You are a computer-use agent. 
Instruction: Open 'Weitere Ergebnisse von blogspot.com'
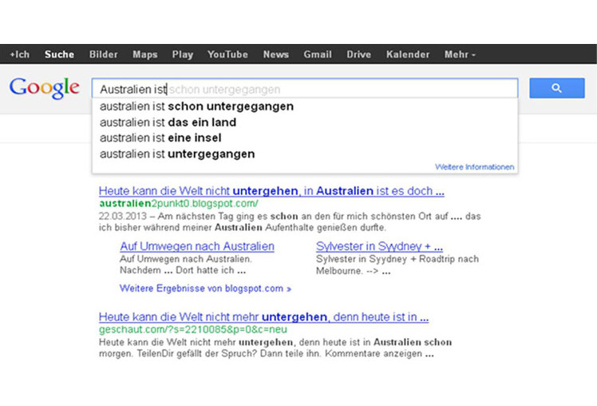tap(206, 289)
